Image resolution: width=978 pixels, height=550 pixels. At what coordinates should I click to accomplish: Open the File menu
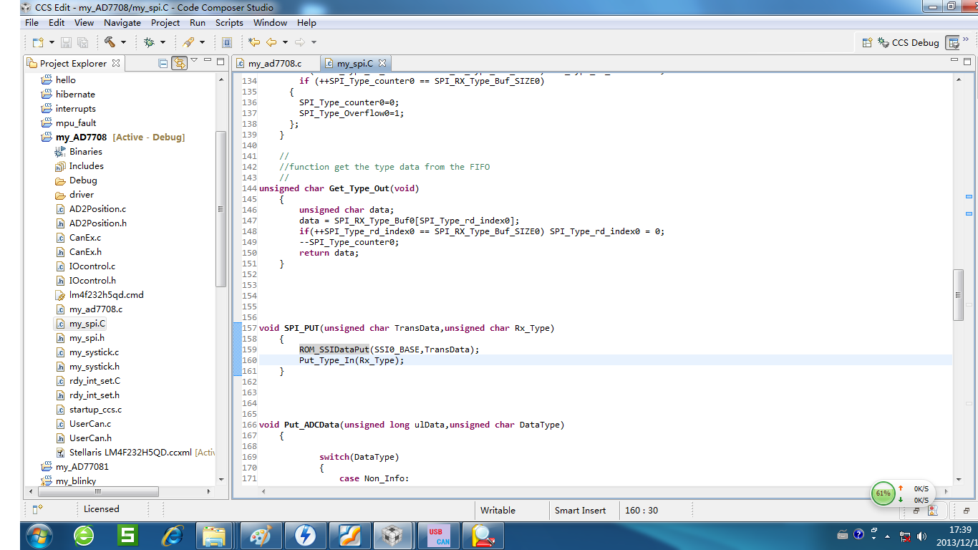(x=32, y=23)
